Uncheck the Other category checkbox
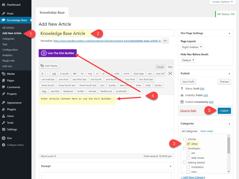This screenshot has height=179, width=239. (189, 144)
